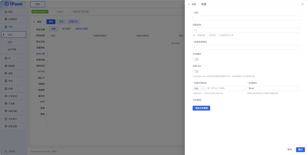Select the 终端 terminal icon

click(6, 89)
